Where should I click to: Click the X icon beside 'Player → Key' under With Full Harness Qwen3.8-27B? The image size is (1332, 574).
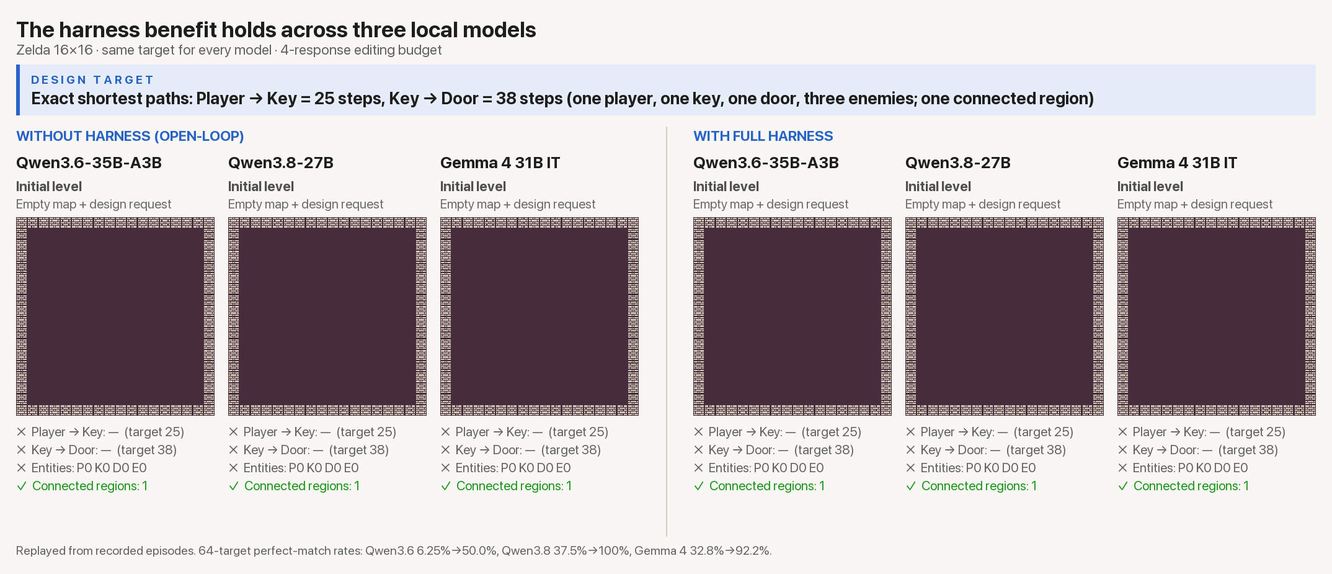tap(910, 432)
